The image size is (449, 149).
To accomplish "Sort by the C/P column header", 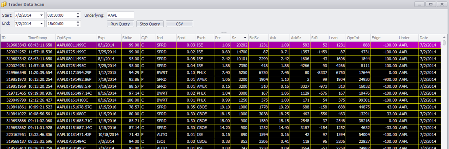I will tap(148, 38).
